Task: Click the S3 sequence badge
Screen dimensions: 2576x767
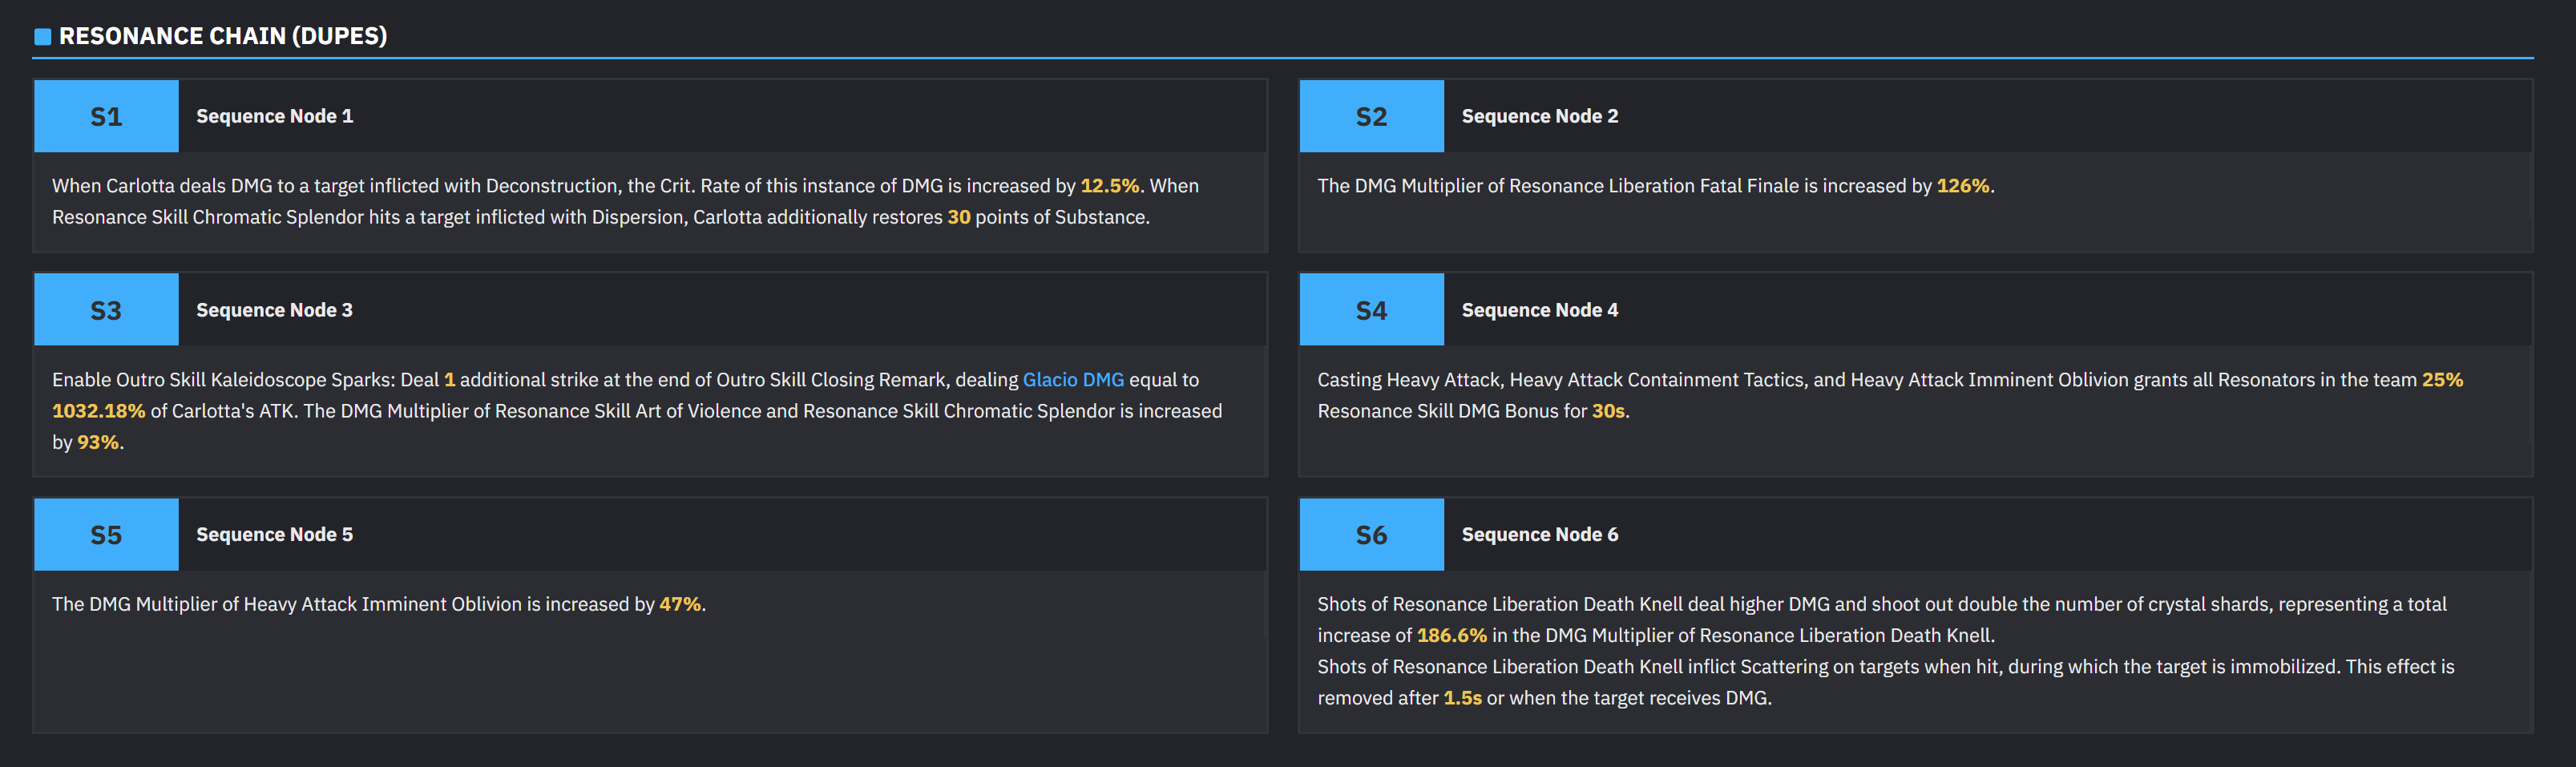Action: (106, 310)
